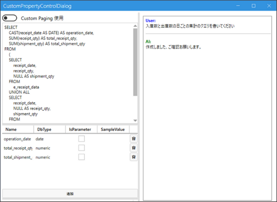Image resolution: width=277 pixels, height=202 pixels.
Task: Enable IsParameter checkbox for total_receipt_qty
Action: coord(81,148)
